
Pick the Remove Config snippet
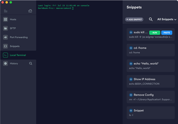150,97
